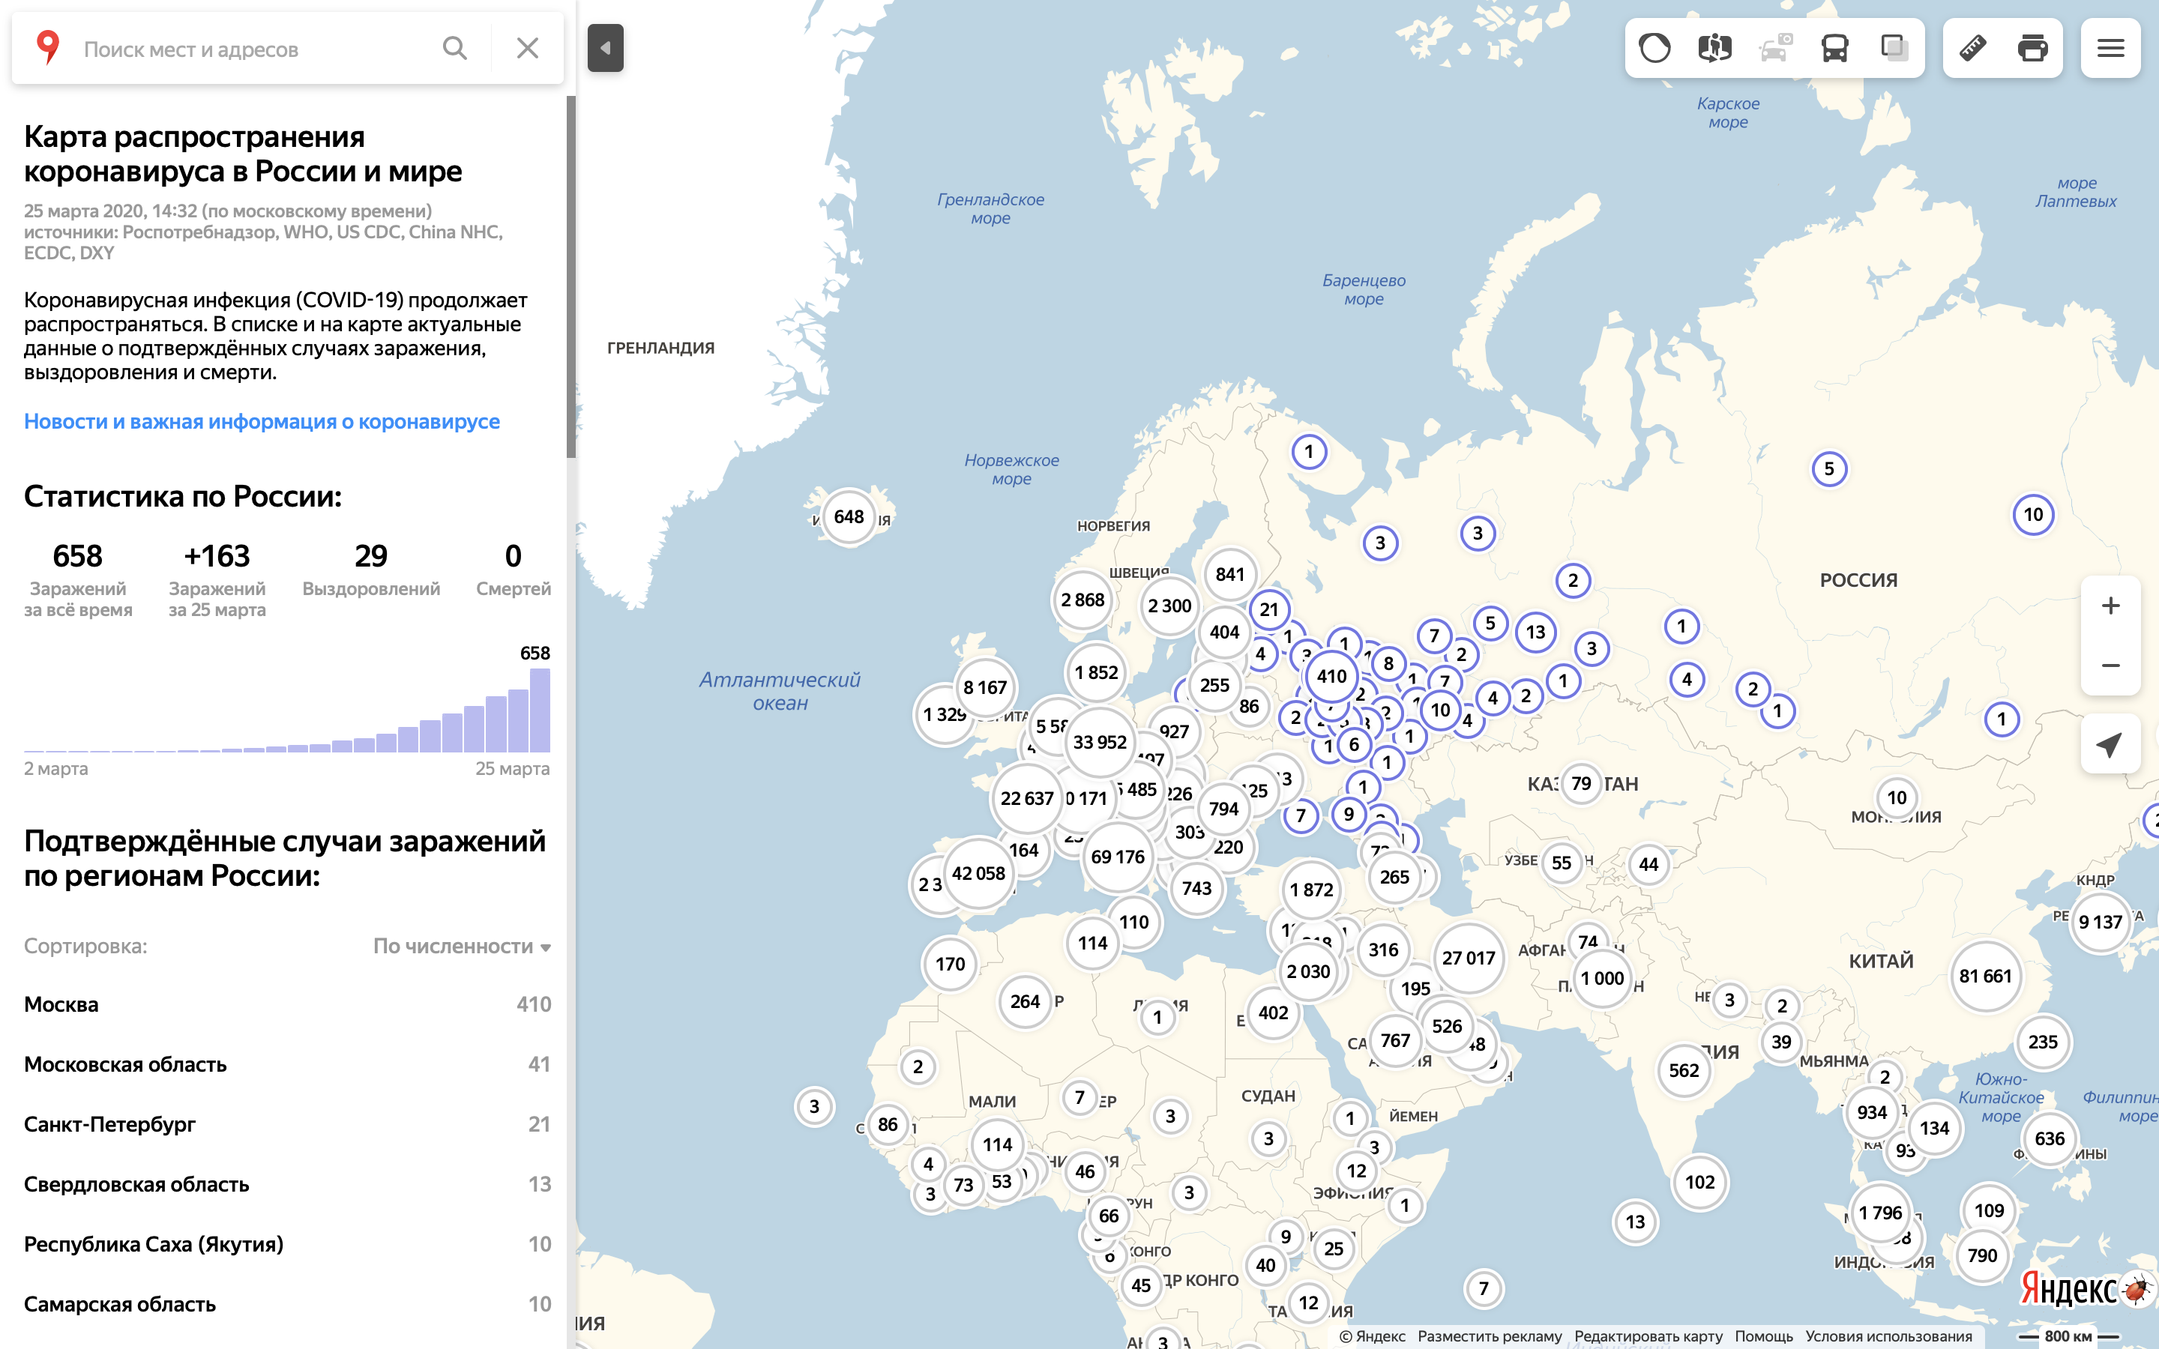The image size is (2159, 1349).
Task: Select the ruler distance measuring tool
Action: point(1972,48)
